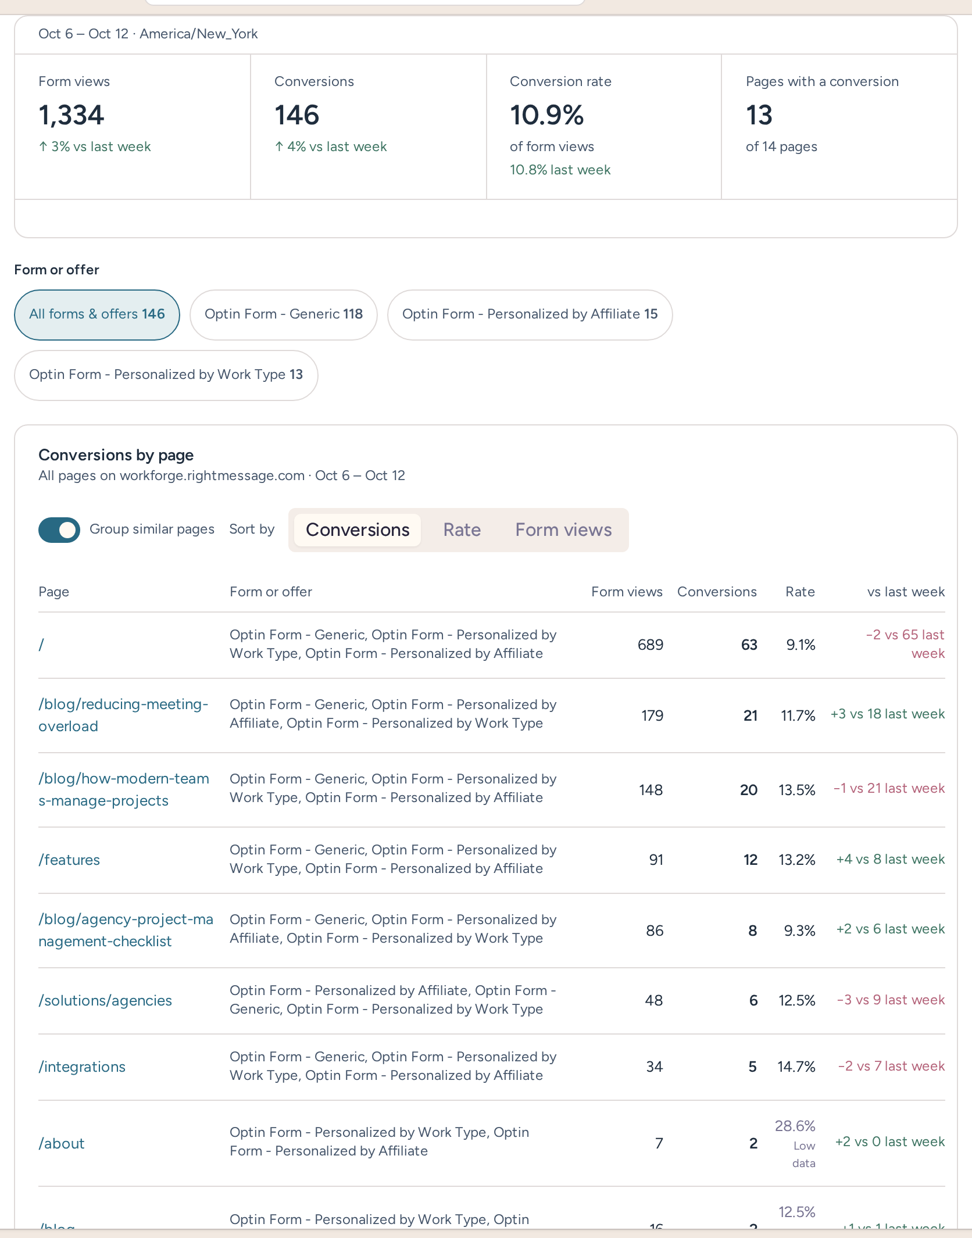Viewport: 972px width, 1238px height.
Task: Click the "+2 vs 0 last week" cell
Action: coord(890,1142)
